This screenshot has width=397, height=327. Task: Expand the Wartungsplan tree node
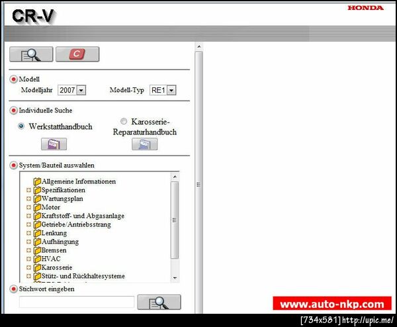[28, 199]
